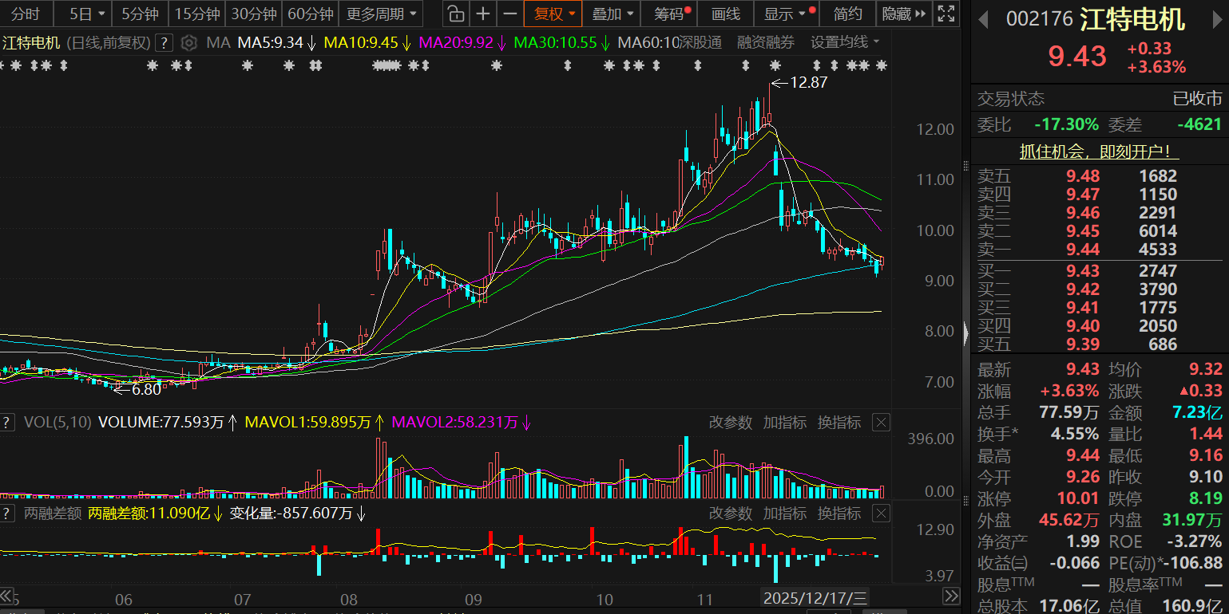Go to previous stock arrow beside 002176
The width and height of the screenshot is (1229, 614).
(x=984, y=20)
